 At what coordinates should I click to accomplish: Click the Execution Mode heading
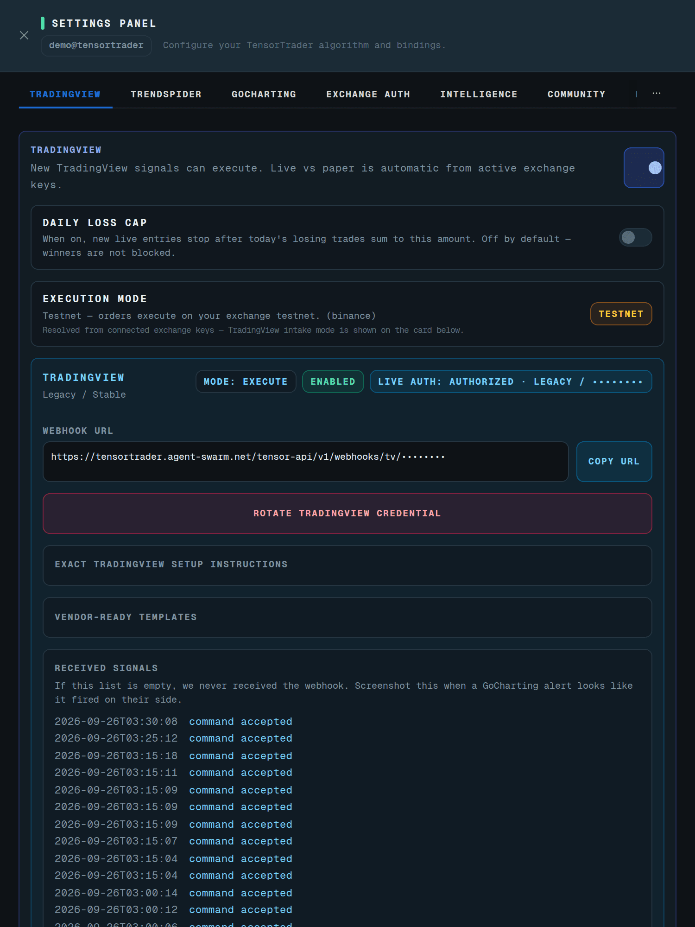click(x=95, y=298)
